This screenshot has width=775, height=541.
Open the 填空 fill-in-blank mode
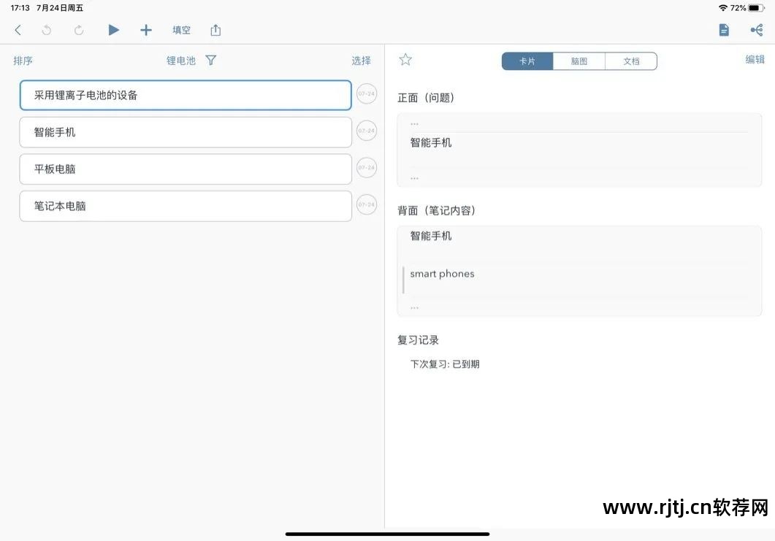[181, 30]
